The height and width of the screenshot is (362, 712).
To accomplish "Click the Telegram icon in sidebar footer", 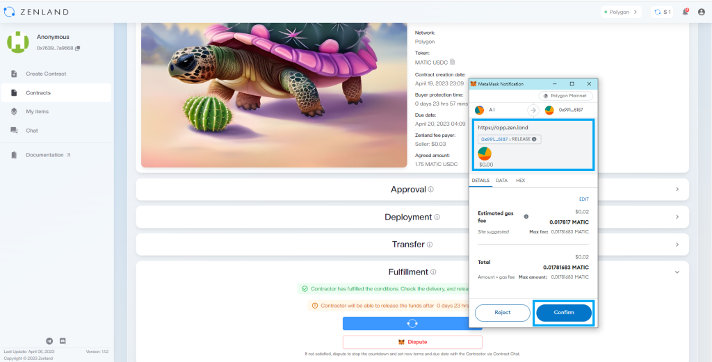I will (49, 340).
